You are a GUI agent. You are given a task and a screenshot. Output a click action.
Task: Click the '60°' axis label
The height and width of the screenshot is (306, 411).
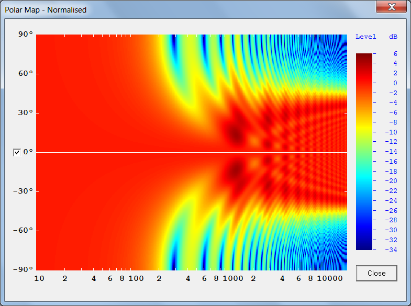click(x=26, y=74)
